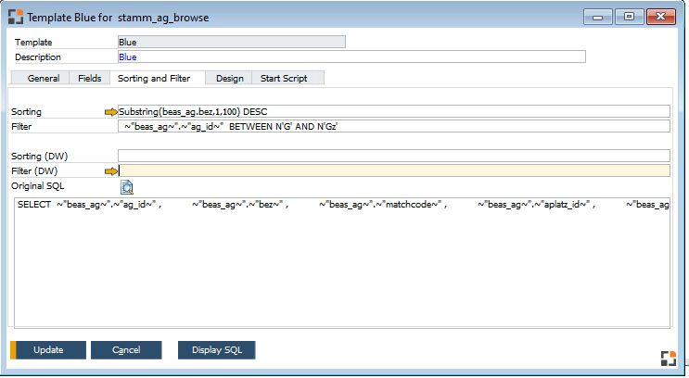The width and height of the screenshot is (689, 378).
Task: Click the orange arrow beside Filter (DW)
Action: click(x=111, y=170)
